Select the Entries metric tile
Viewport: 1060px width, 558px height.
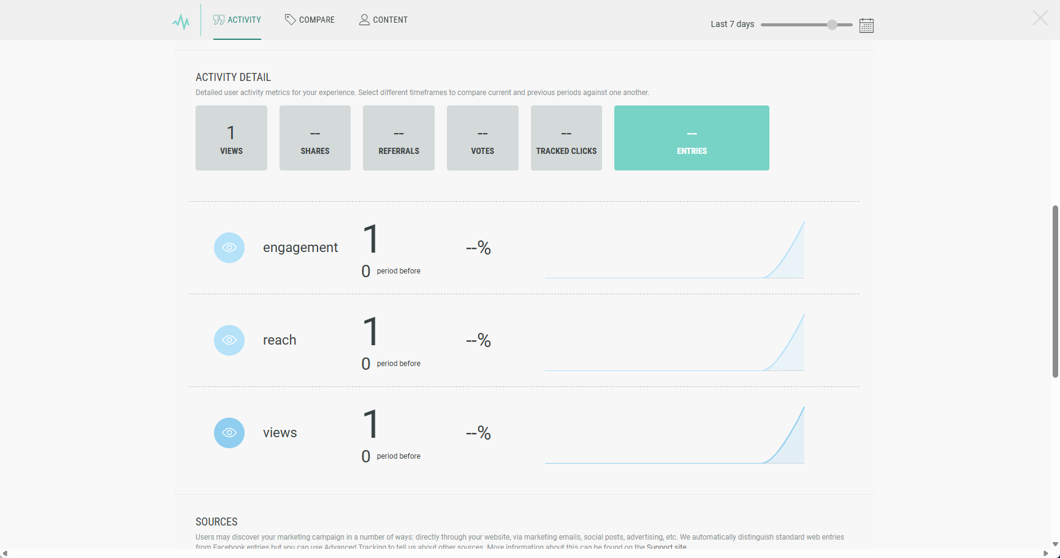(692, 138)
